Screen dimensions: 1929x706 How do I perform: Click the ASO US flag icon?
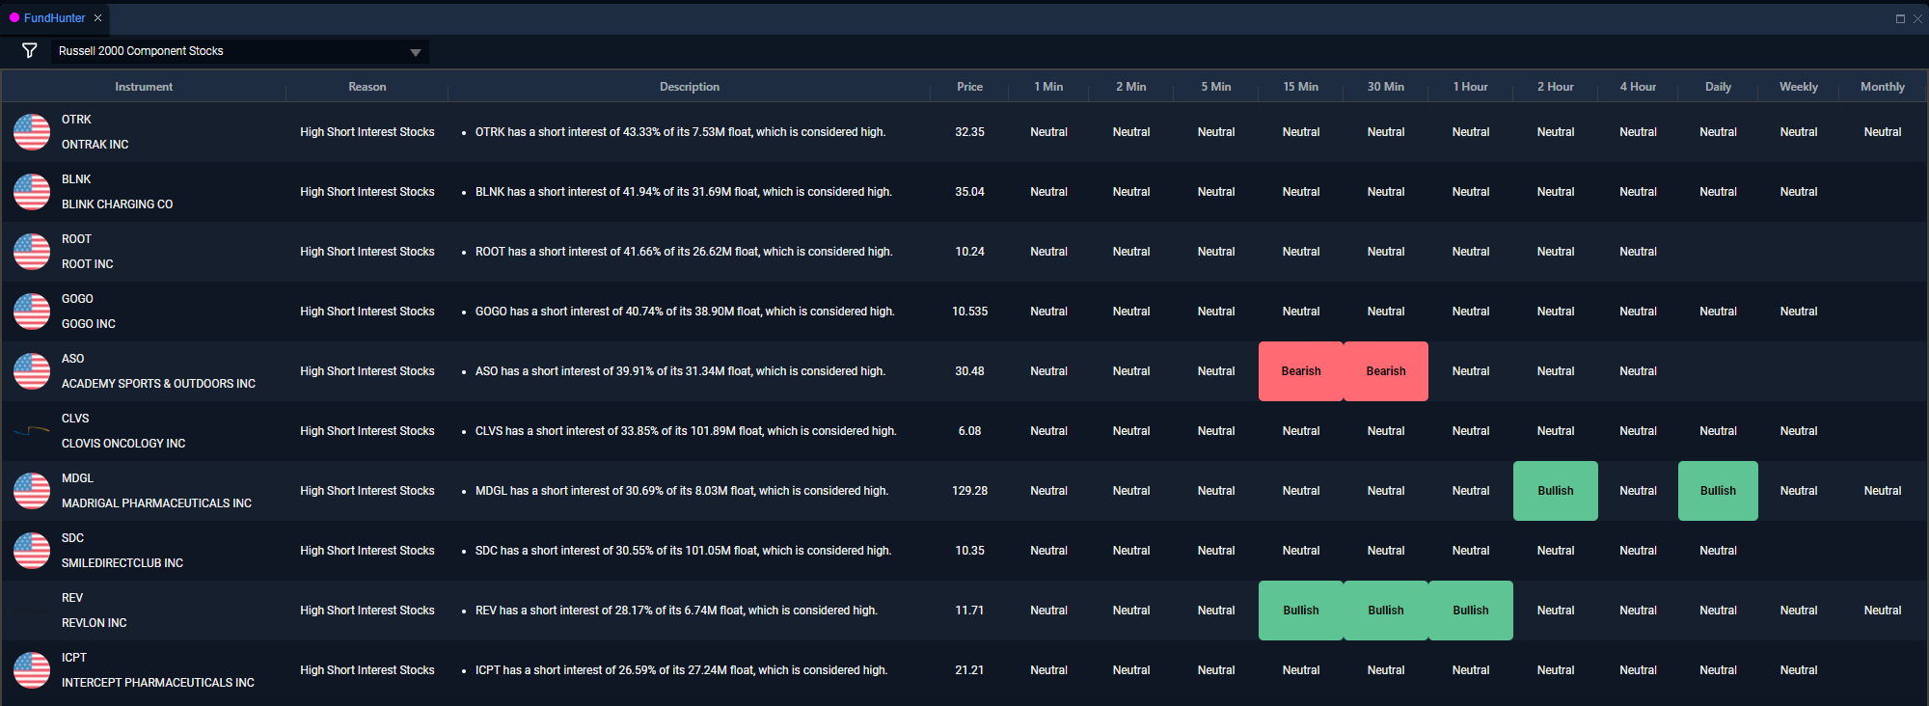[32, 371]
